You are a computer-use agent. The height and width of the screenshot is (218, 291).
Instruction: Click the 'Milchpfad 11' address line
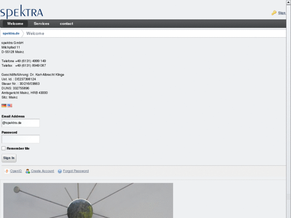(x=10, y=47)
